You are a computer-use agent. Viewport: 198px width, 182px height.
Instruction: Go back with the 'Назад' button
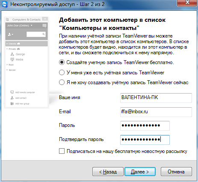pyautogui.click(x=108, y=172)
